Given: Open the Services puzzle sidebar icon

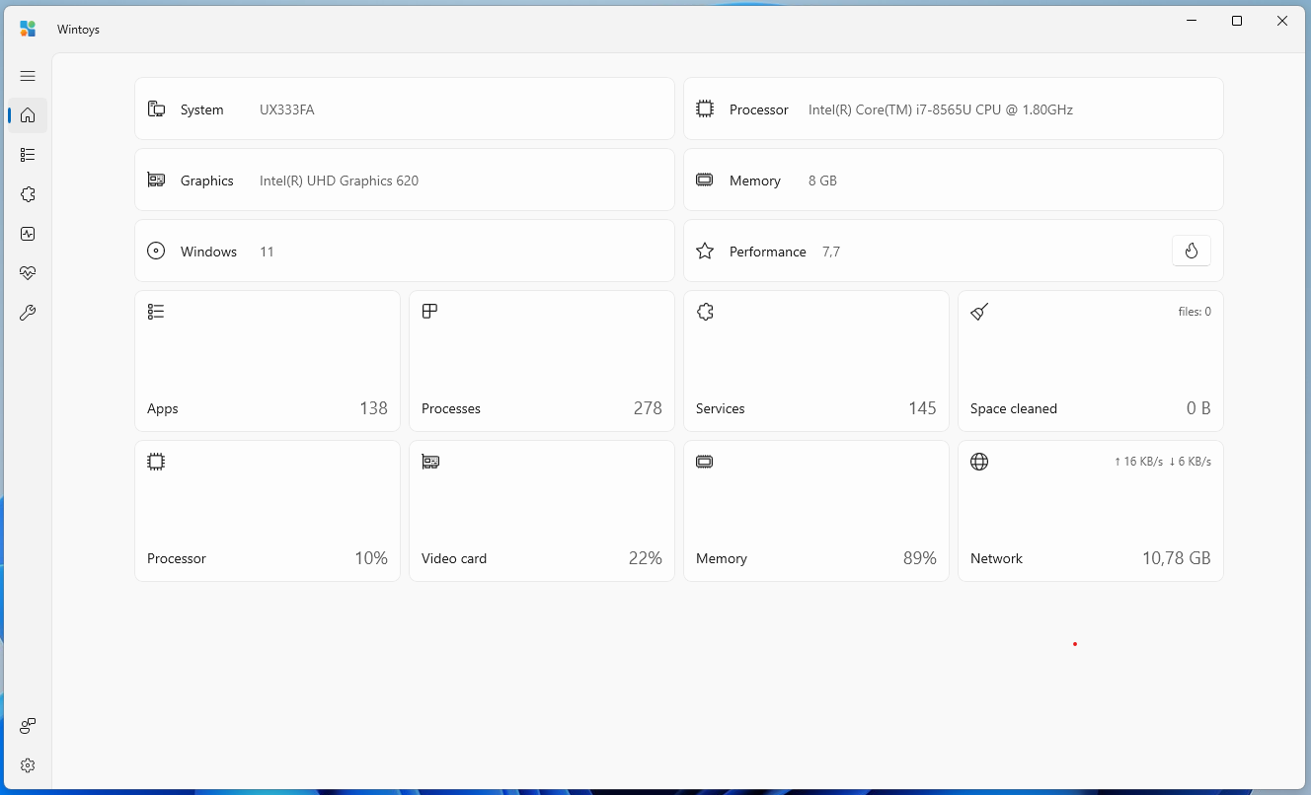Looking at the screenshot, I should pyautogui.click(x=28, y=194).
